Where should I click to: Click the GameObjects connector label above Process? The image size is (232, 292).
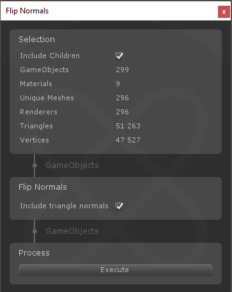(72, 231)
